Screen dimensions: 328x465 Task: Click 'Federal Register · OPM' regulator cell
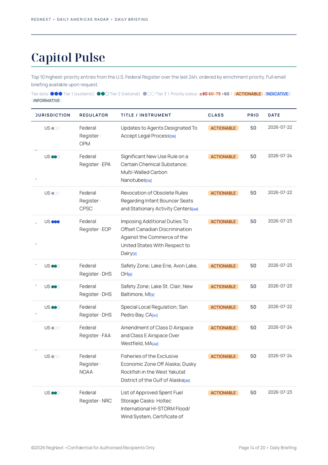pyautogui.click(x=90, y=136)
